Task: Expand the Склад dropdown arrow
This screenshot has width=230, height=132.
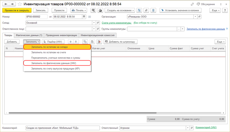Action: pos(94,23)
